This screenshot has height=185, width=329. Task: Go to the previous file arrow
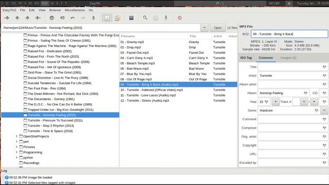(x=17, y=18)
